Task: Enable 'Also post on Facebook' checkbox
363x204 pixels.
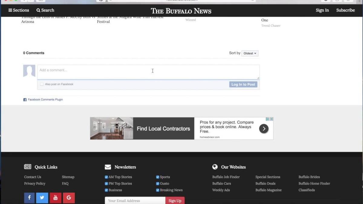Action: pos(42,84)
